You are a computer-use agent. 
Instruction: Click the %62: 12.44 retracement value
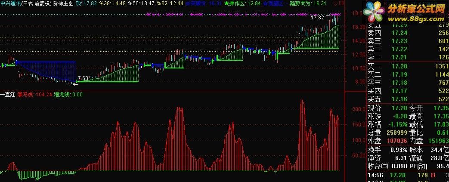[x=170, y=3]
